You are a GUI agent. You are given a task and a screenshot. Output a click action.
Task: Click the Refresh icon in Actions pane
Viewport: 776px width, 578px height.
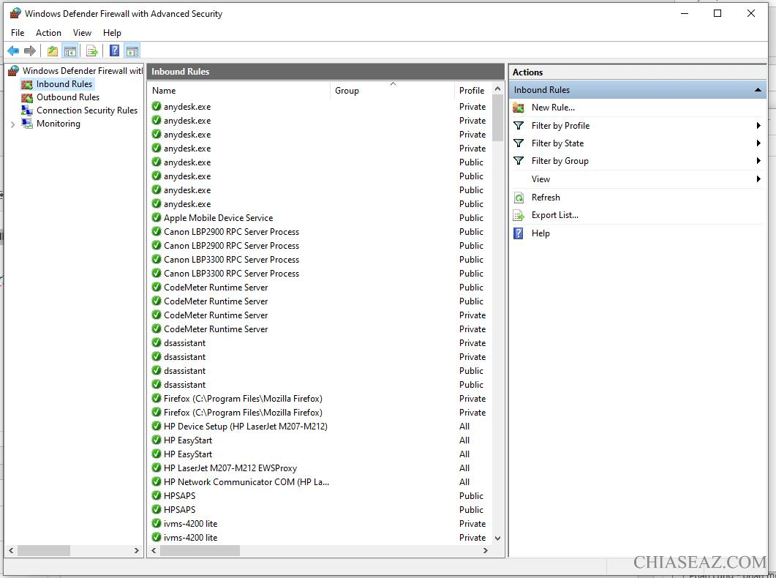pos(519,198)
